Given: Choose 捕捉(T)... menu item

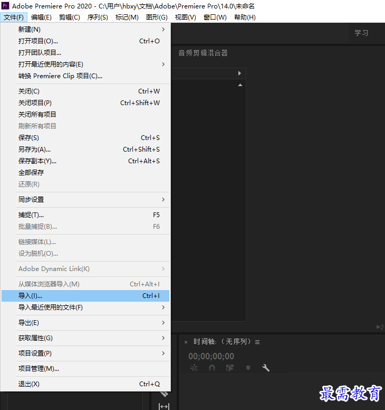Looking at the screenshot, I should pos(85,215).
